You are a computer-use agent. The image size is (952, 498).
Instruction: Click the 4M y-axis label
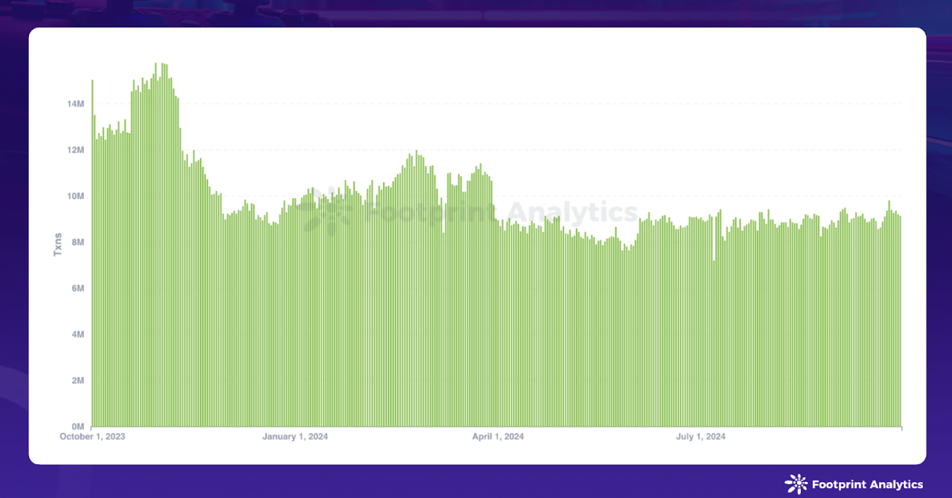click(78, 334)
